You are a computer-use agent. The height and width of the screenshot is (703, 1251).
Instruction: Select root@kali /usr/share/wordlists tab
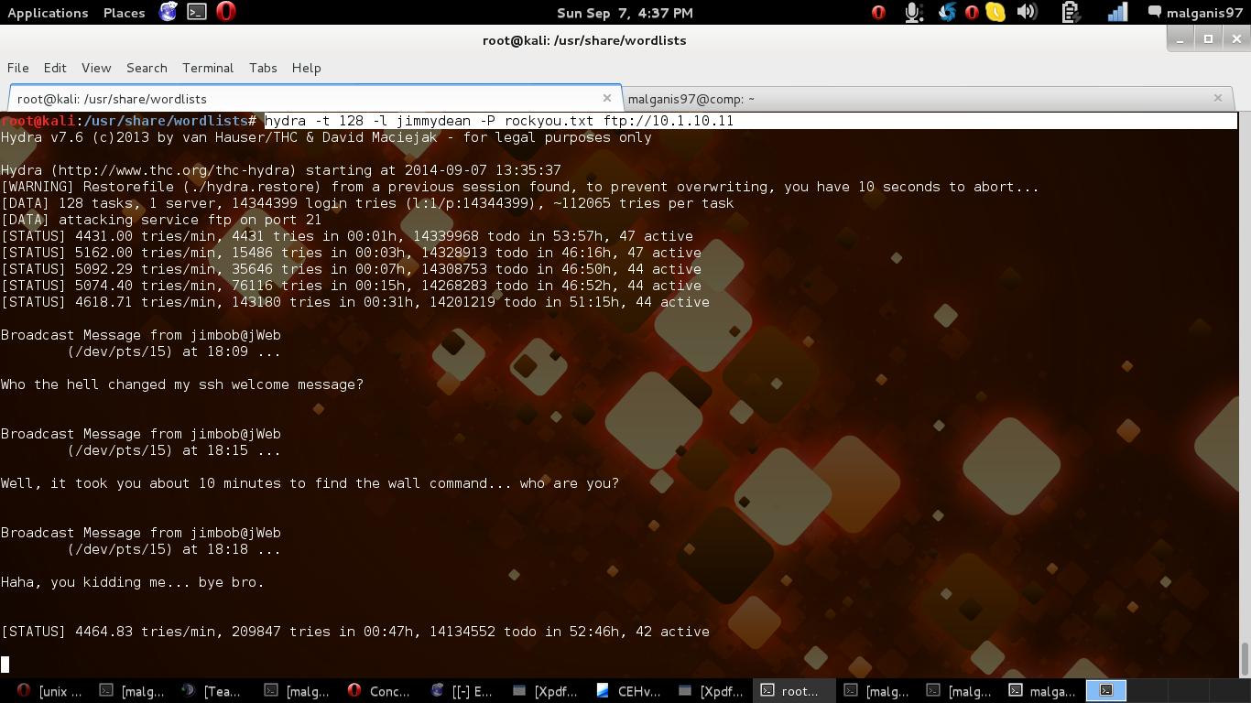pos(315,99)
